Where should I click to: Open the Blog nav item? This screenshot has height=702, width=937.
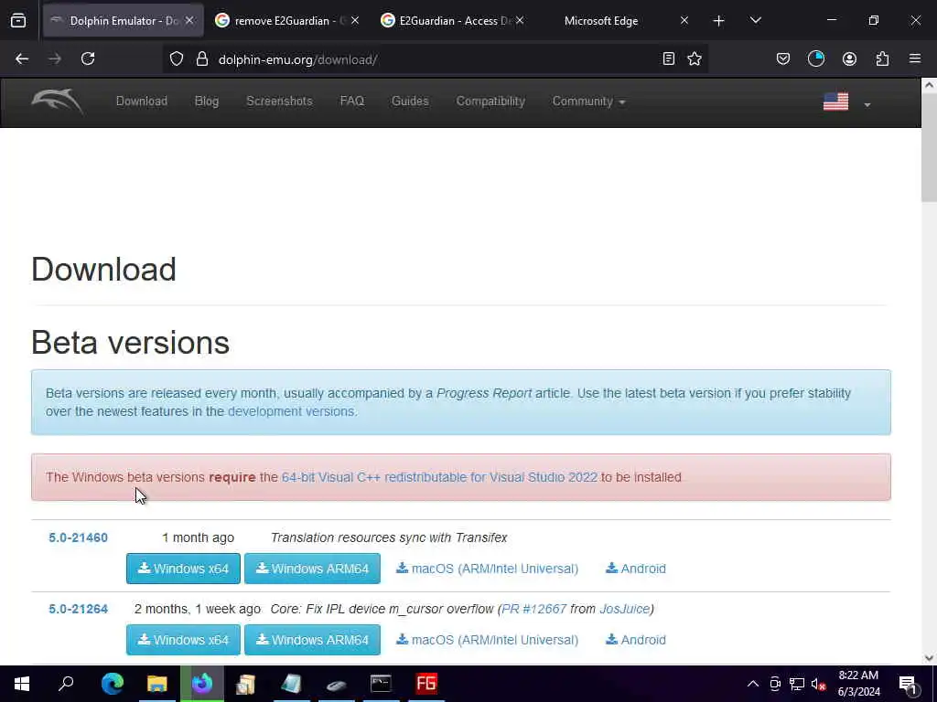tap(207, 101)
